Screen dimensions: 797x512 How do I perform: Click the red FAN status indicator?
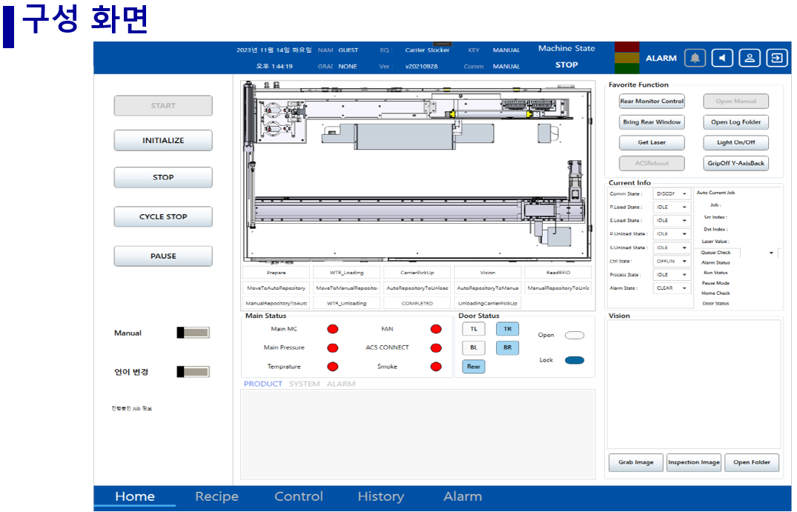coord(436,329)
